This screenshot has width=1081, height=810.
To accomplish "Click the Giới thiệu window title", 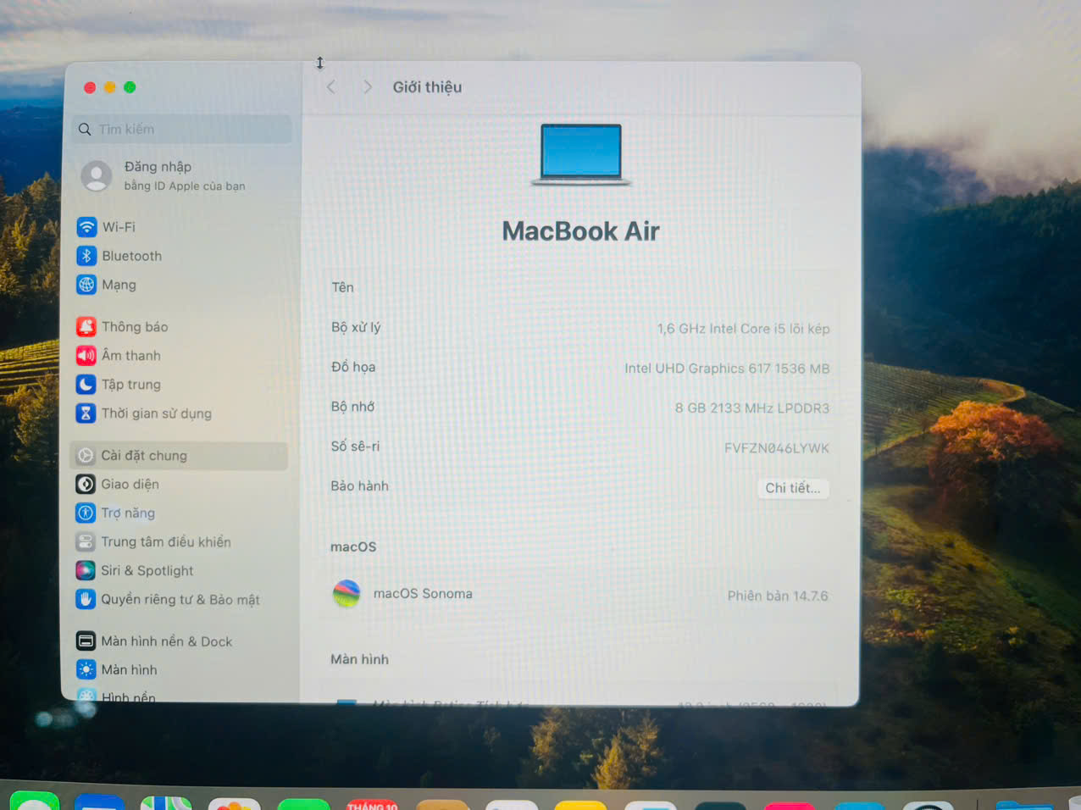I will coord(427,87).
